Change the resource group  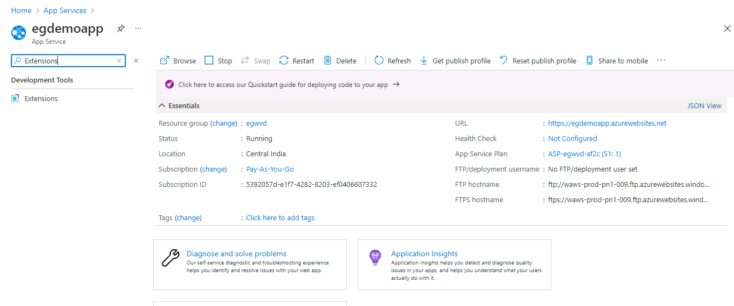tap(224, 123)
